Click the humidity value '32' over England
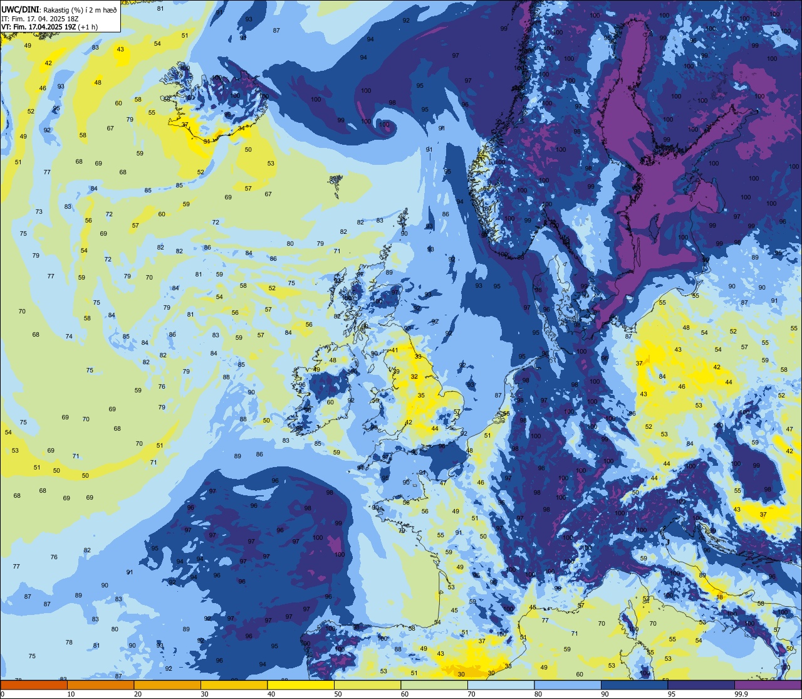The width and height of the screenshot is (802, 699). click(414, 377)
